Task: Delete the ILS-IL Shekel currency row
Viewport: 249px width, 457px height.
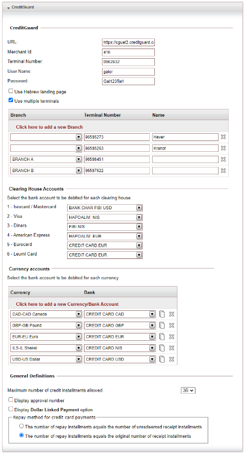Action: tap(172, 348)
